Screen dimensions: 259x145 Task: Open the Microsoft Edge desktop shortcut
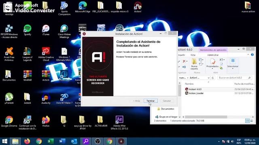(x=83, y=7)
